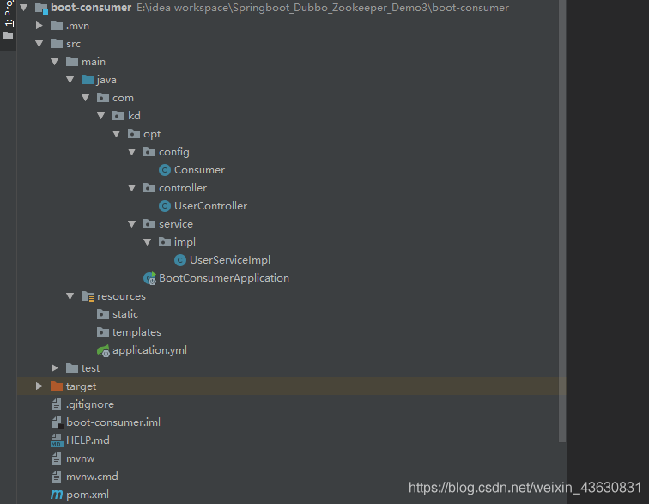Viewport: 649px width, 504px height.
Task: Collapse the controller package arrow
Action: pos(132,187)
